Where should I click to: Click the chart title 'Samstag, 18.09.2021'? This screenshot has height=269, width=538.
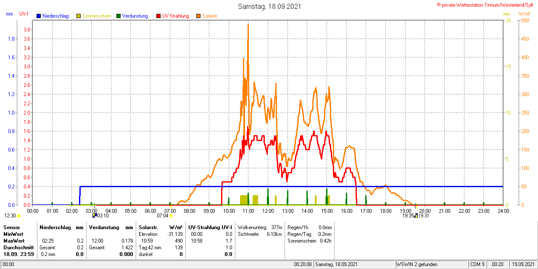269,6
